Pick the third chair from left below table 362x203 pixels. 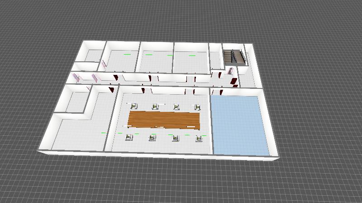(175, 138)
